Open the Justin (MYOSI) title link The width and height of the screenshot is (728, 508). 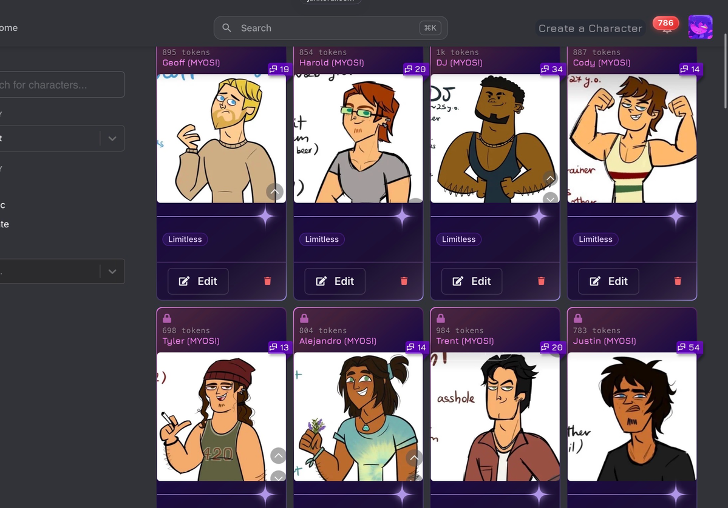point(605,341)
